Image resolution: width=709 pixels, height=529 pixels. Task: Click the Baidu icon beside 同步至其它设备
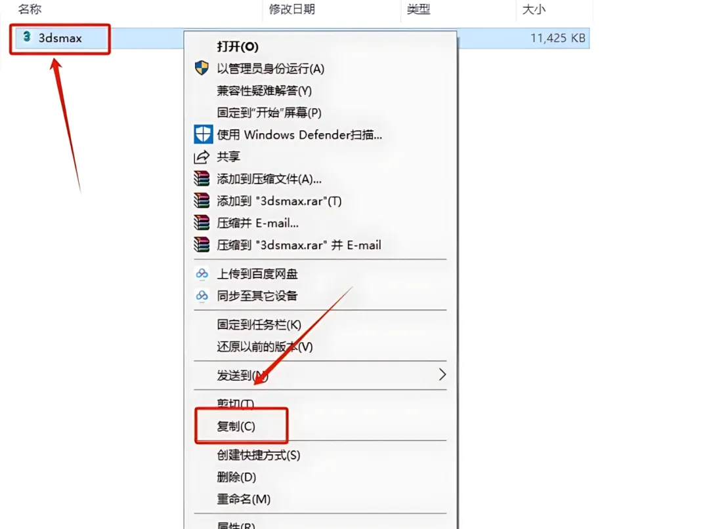(202, 296)
